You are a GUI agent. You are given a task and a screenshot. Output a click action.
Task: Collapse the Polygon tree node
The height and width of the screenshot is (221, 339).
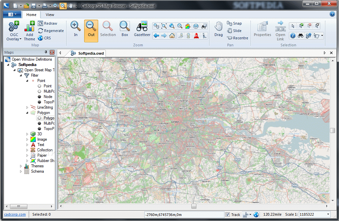[27, 113]
